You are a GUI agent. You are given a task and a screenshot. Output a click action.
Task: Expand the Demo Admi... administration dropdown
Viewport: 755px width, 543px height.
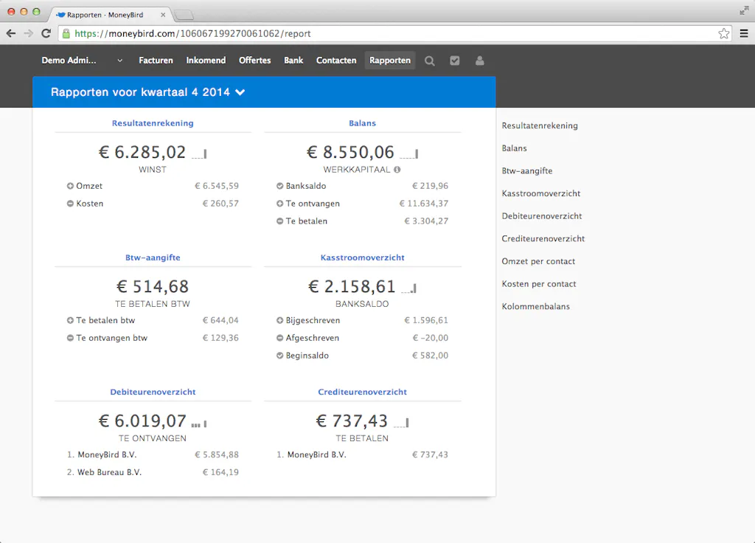(x=82, y=60)
